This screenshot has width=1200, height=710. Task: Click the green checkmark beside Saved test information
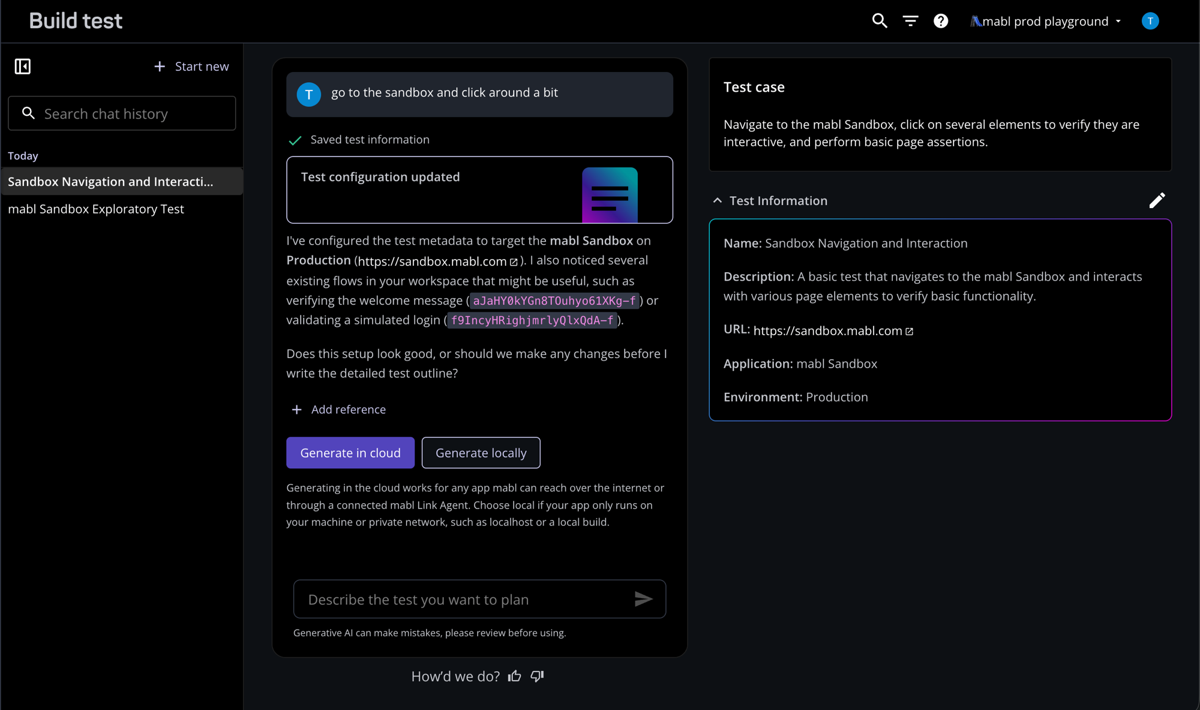[295, 140]
